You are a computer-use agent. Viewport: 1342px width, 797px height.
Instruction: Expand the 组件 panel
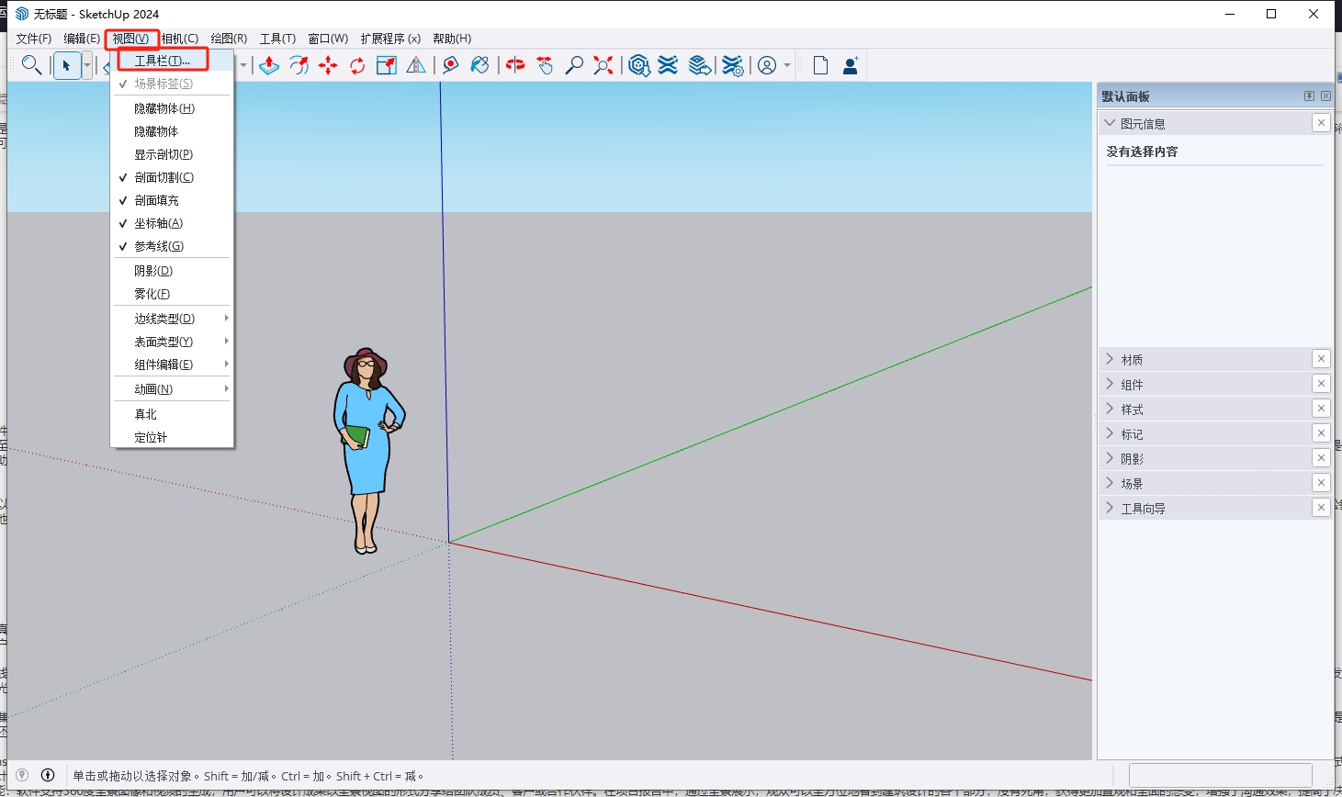click(x=1110, y=384)
